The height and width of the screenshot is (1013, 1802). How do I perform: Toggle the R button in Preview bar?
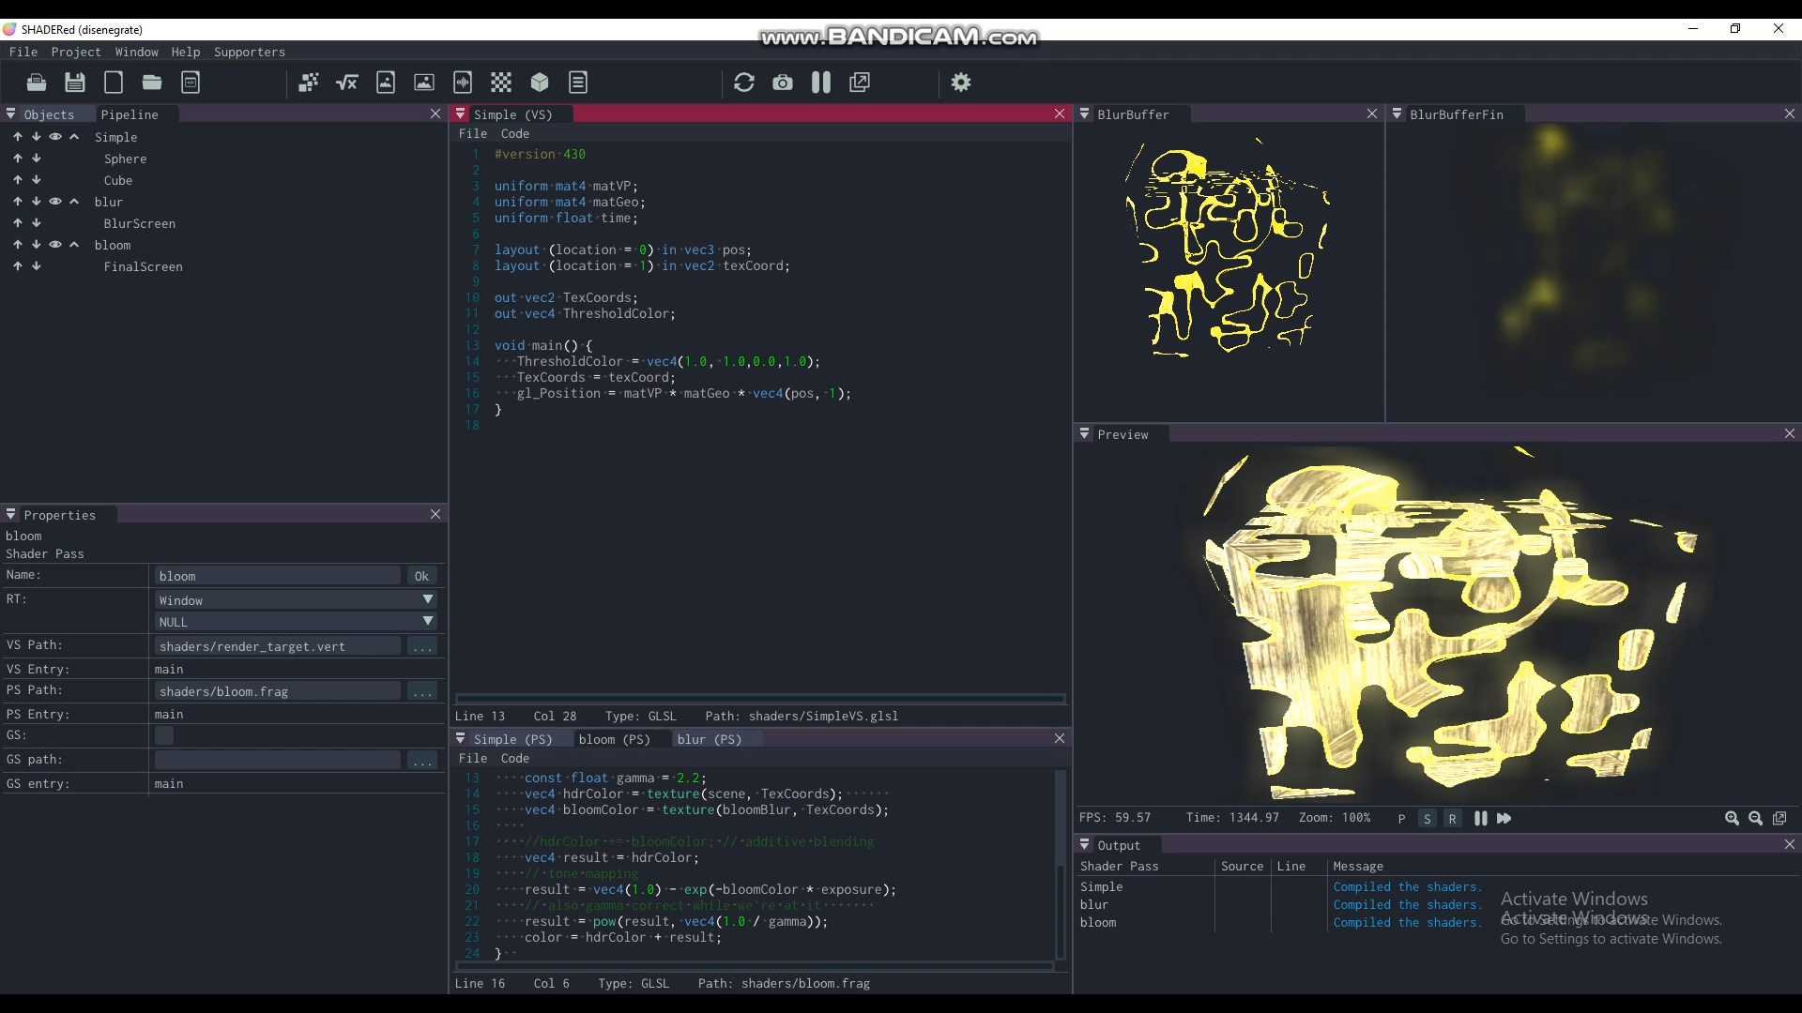click(1453, 819)
